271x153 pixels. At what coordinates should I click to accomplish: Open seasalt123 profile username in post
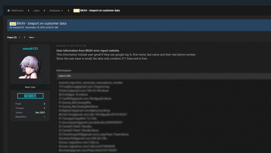[x=30, y=49]
